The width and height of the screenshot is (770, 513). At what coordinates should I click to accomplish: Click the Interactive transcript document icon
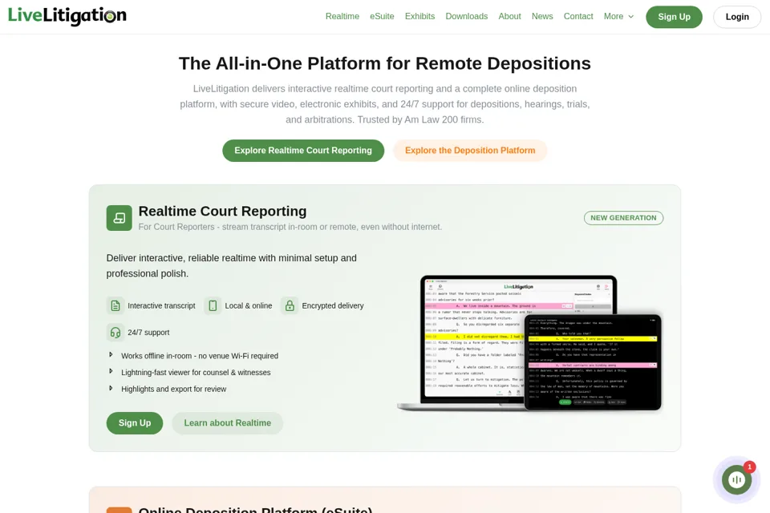pyautogui.click(x=115, y=305)
